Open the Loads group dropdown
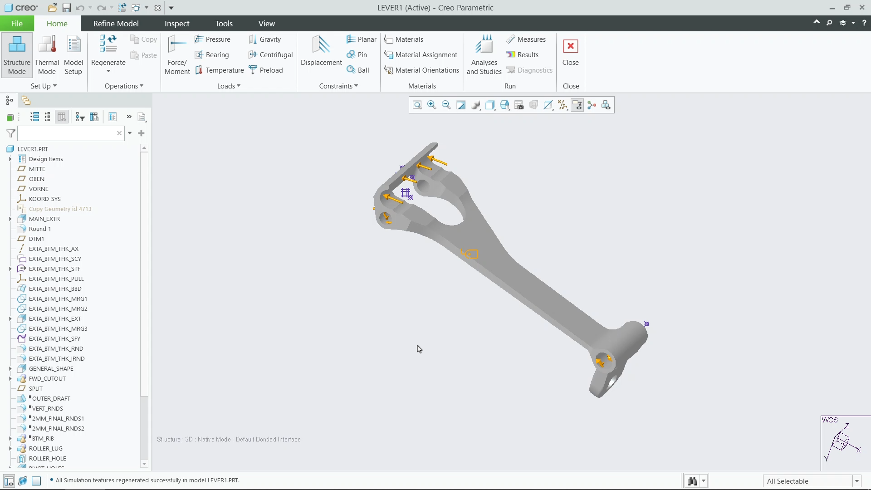The image size is (871, 490). (x=229, y=86)
